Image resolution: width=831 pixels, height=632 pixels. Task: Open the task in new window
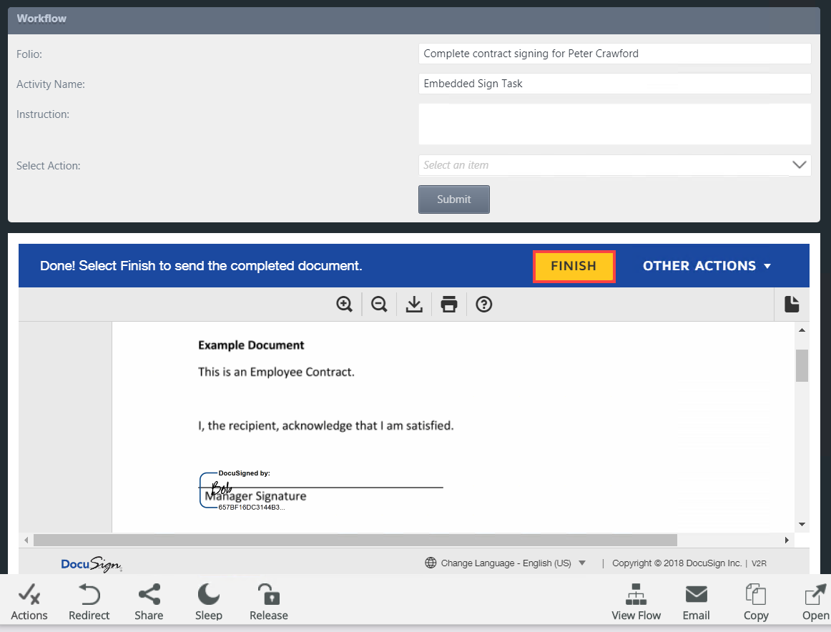pyautogui.click(x=816, y=603)
